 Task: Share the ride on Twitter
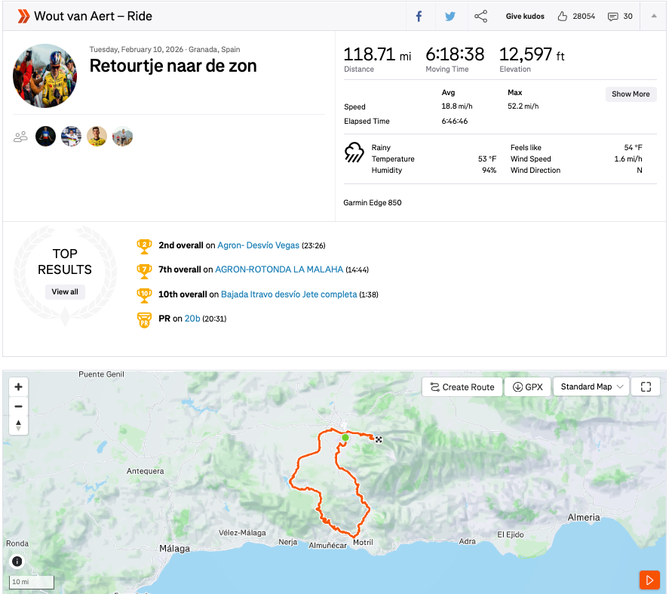450,16
